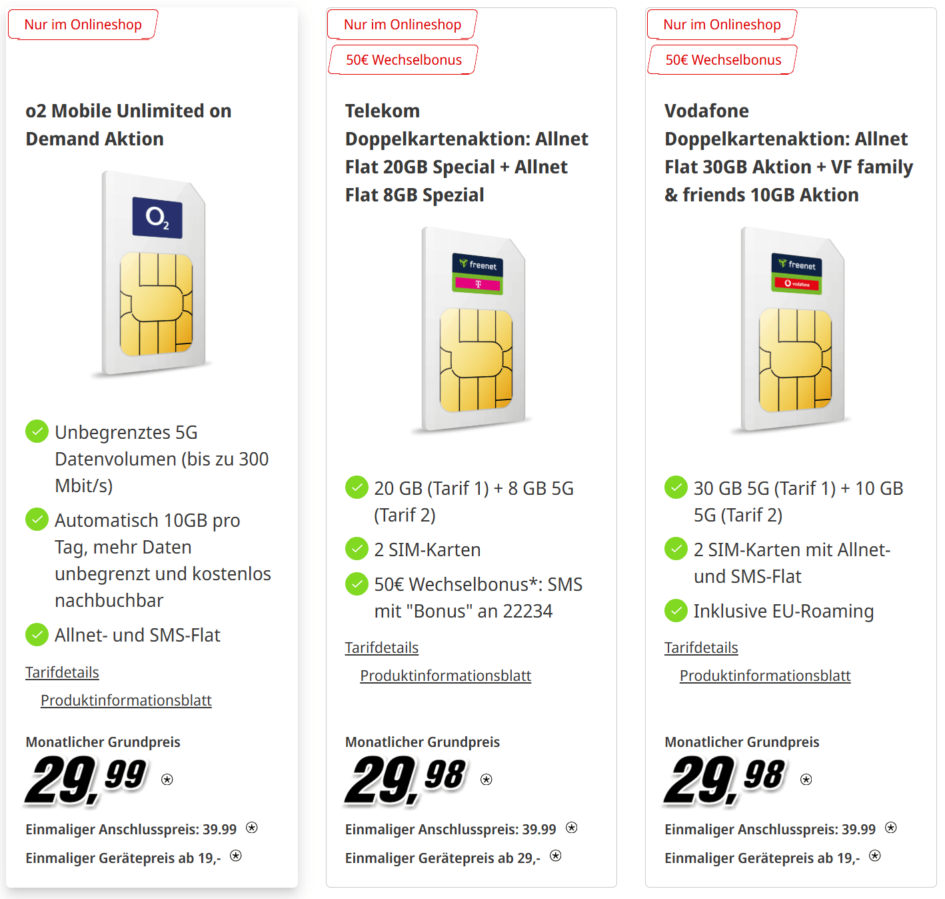Click info star beside Telekom Gerätepreis ab 29,-
Image resolution: width=945 pixels, height=899 pixels.
tap(556, 856)
